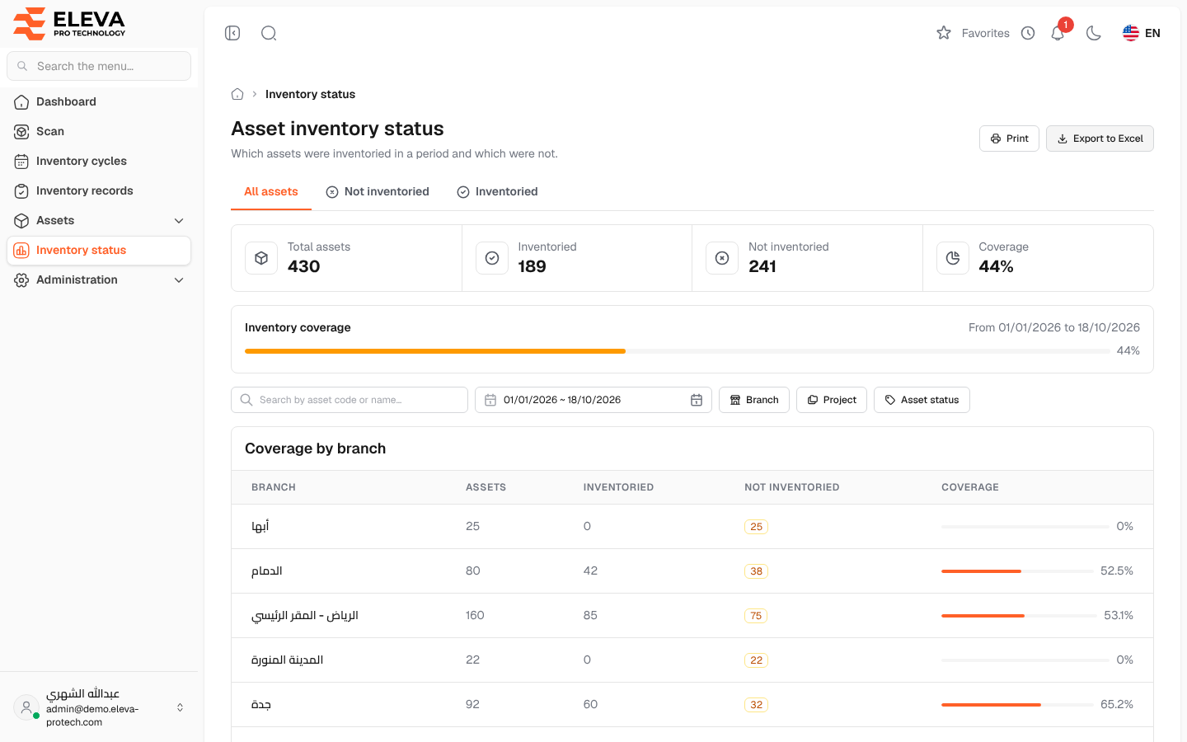
Task: Click Export to Excel button
Action: (x=1100, y=139)
